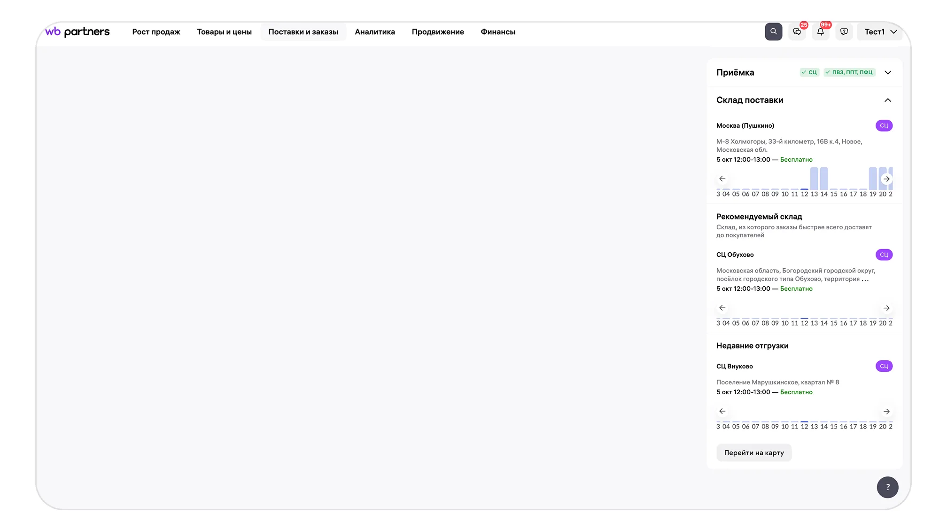Click СЦ badge next to СЦ Внуково

pos(884,366)
